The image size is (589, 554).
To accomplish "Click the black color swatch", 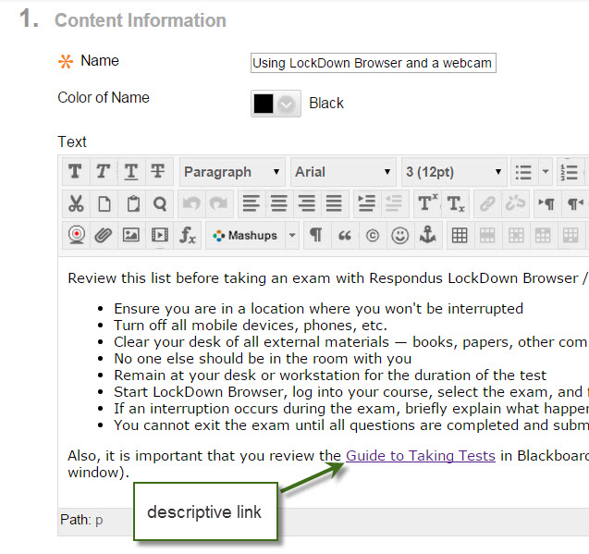I will click(x=264, y=104).
